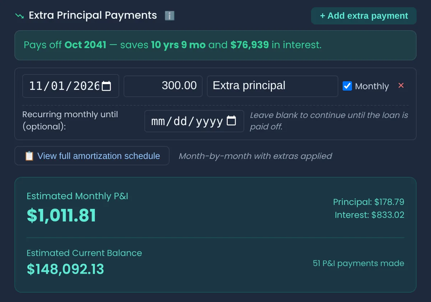431x302 pixels.
Task: Uncheck the Monthly checkbox
Action: (347, 86)
